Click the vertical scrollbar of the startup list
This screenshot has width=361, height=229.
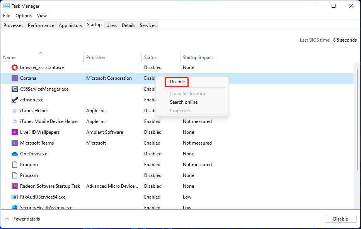coord(357,120)
